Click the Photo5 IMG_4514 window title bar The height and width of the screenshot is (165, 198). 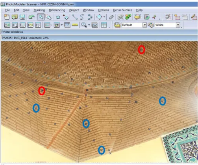click(x=99, y=38)
